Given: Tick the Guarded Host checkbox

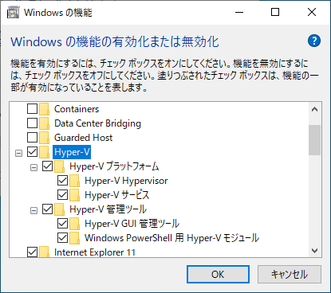Looking at the screenshot, I should click(32, 137).
